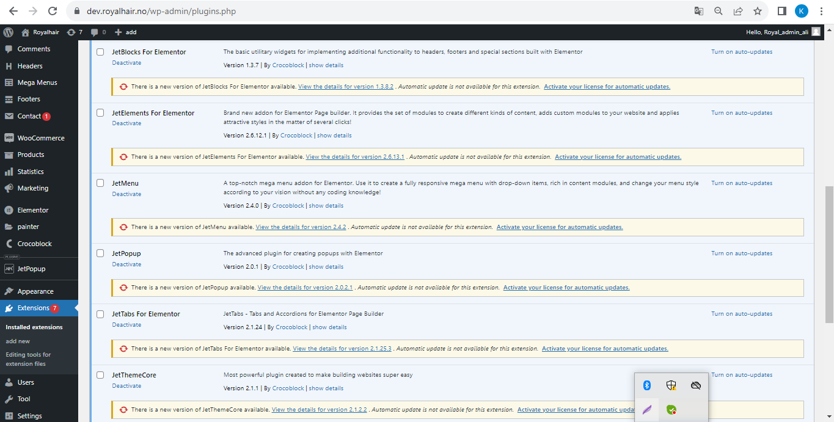Click the Bluetooth tray icon

[647, 385]
